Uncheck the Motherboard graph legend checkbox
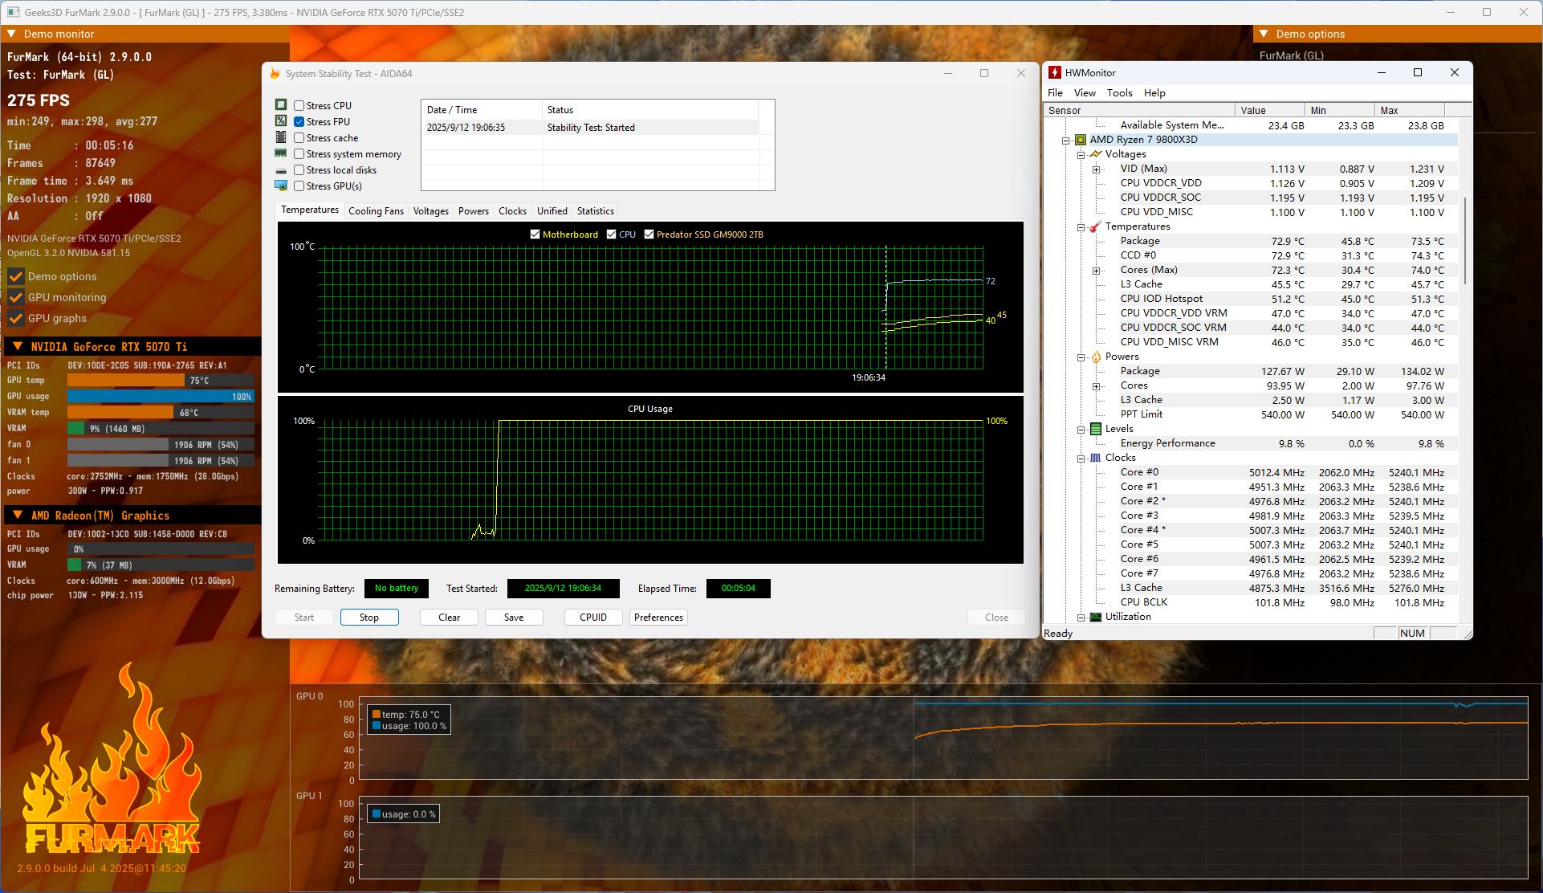The image size is (1543, 893). 535,234
